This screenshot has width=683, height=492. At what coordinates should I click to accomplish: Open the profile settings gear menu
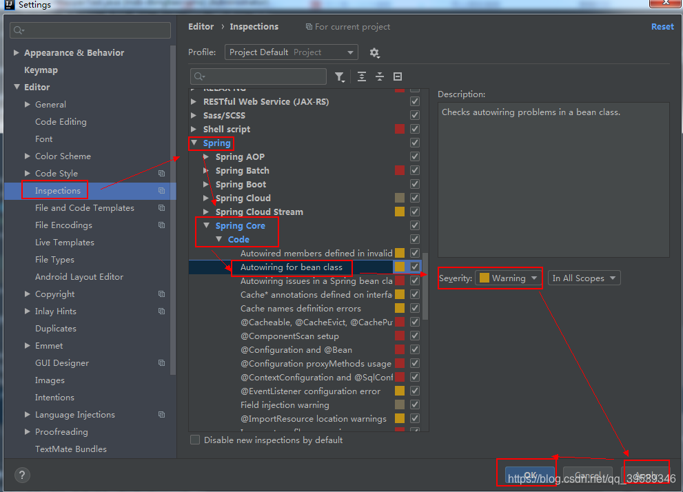click(x=374, y=52)
